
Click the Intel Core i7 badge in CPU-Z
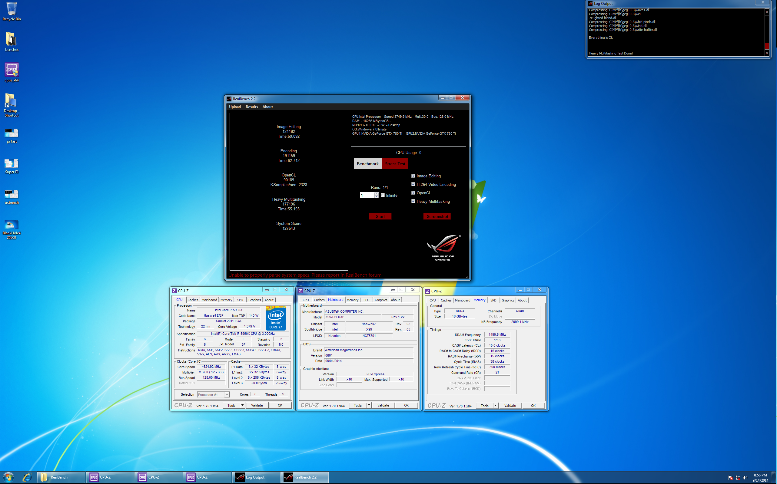[275, 318]
